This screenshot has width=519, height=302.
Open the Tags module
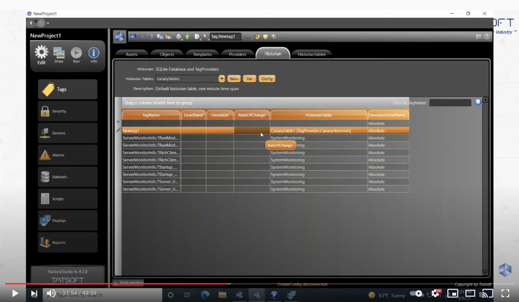(68, 89)
